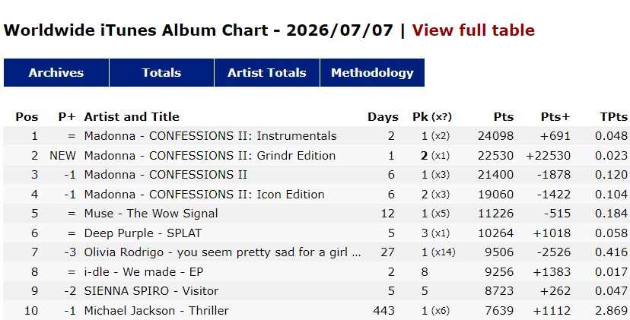Click the Days column header
This screenshot has width=630, height=320.
point(383,117)
